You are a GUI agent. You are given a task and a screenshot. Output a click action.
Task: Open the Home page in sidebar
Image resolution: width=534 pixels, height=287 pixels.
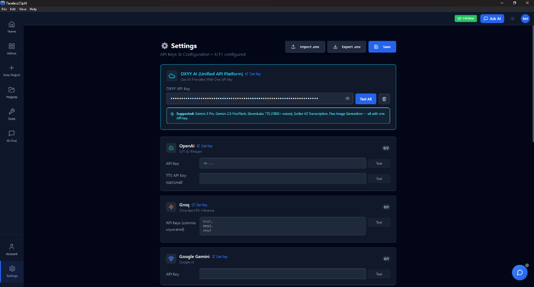[12, 27]
